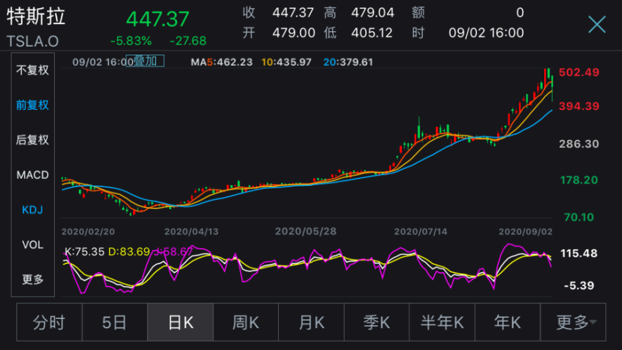Expand the 更多 periods dropdown
Screen dimensions: 622x350
coord(573,322)
